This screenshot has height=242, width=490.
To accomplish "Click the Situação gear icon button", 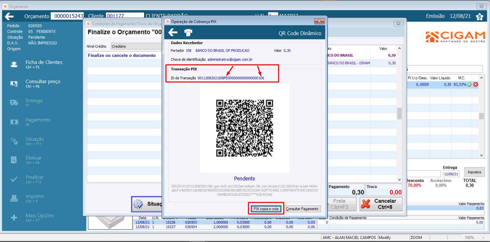I will point(138,204).
